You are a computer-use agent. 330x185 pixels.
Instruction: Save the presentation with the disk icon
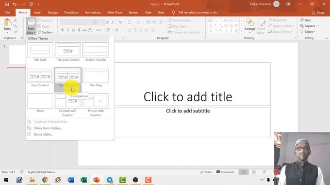point(7,4)
